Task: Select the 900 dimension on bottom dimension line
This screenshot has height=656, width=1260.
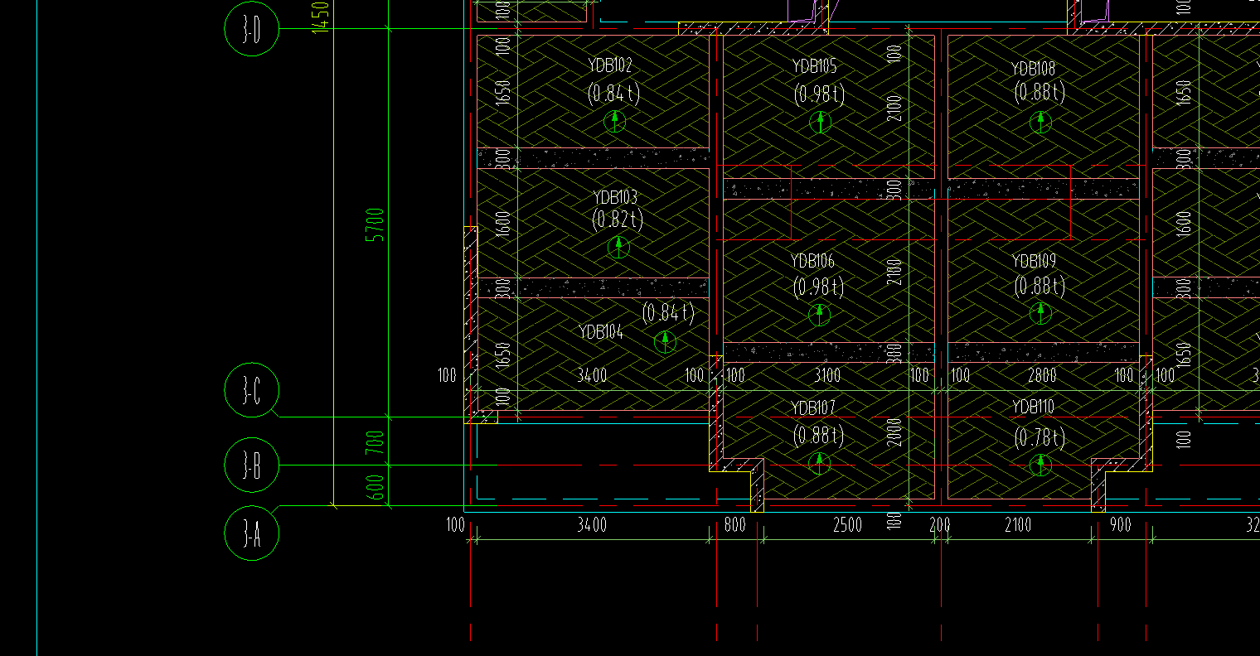Action: pos(1118,525)
